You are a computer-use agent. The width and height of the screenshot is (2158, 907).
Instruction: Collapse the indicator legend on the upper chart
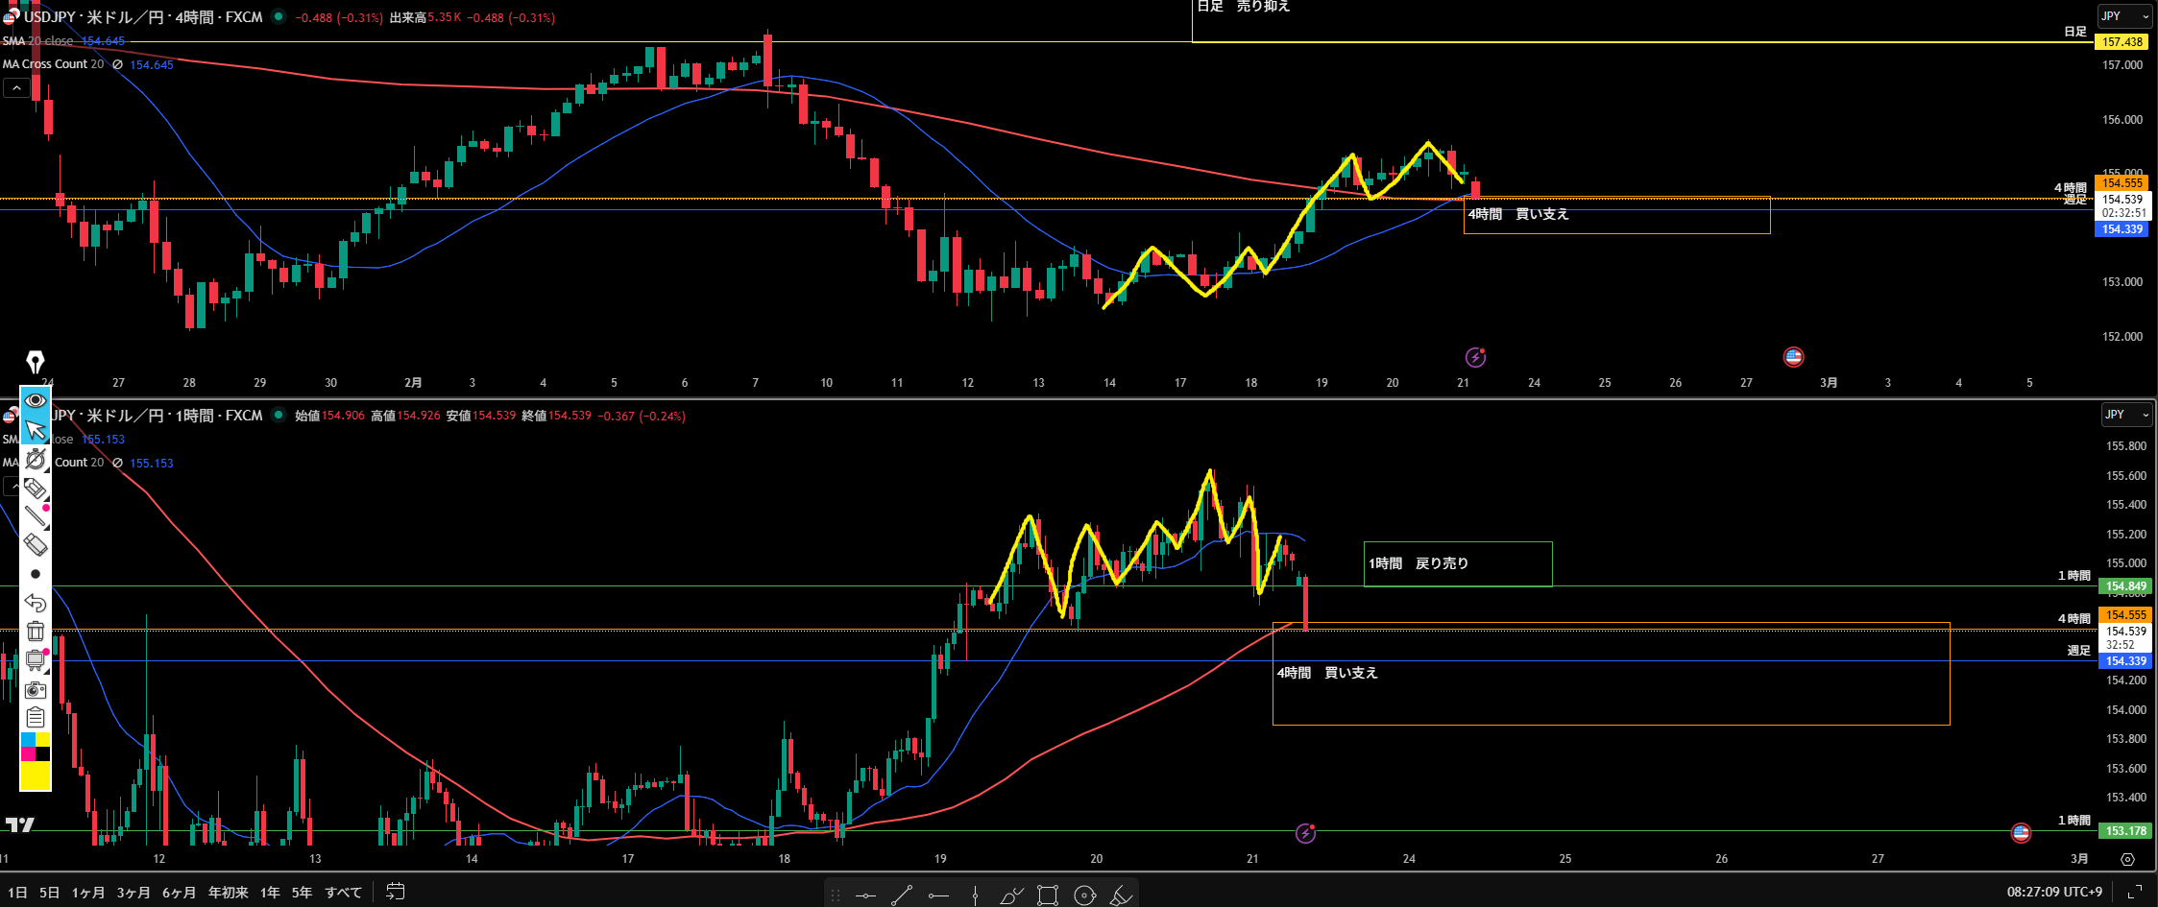point(16,88)
